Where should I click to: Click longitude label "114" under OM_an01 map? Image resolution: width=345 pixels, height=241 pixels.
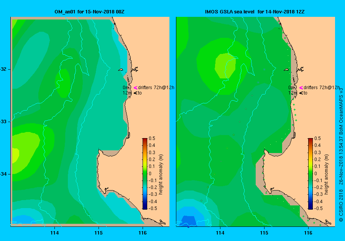pos(54,233)
